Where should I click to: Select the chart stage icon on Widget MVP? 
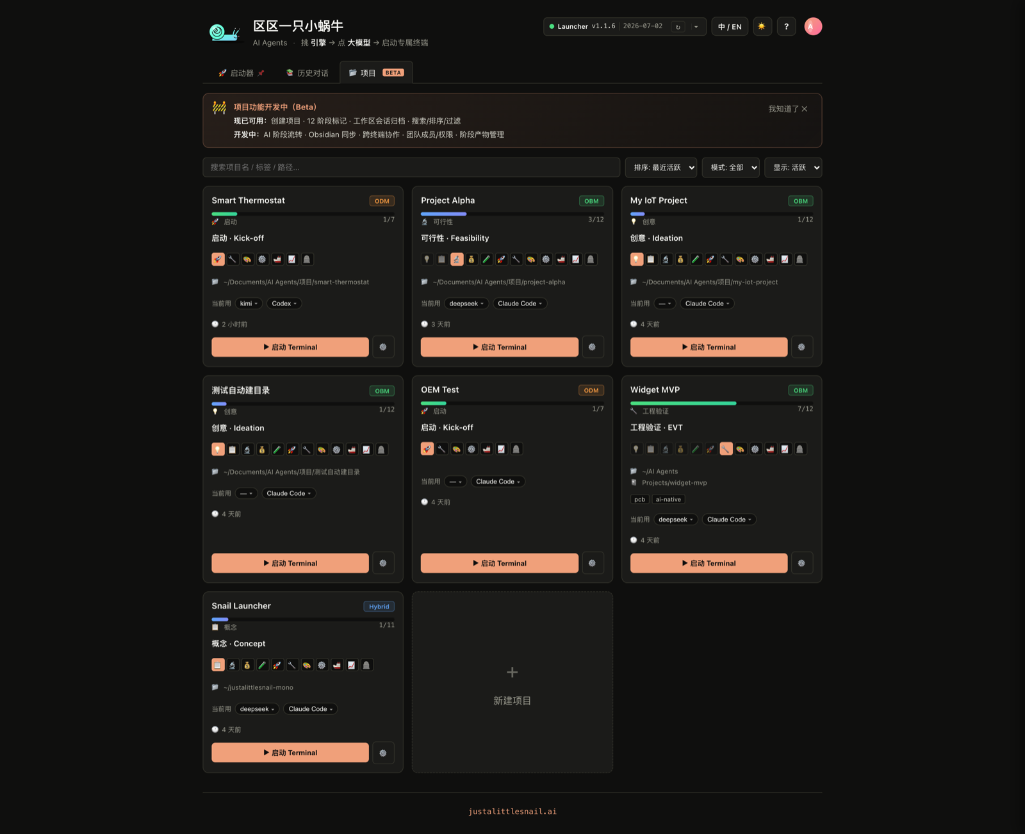pos(785,449)
